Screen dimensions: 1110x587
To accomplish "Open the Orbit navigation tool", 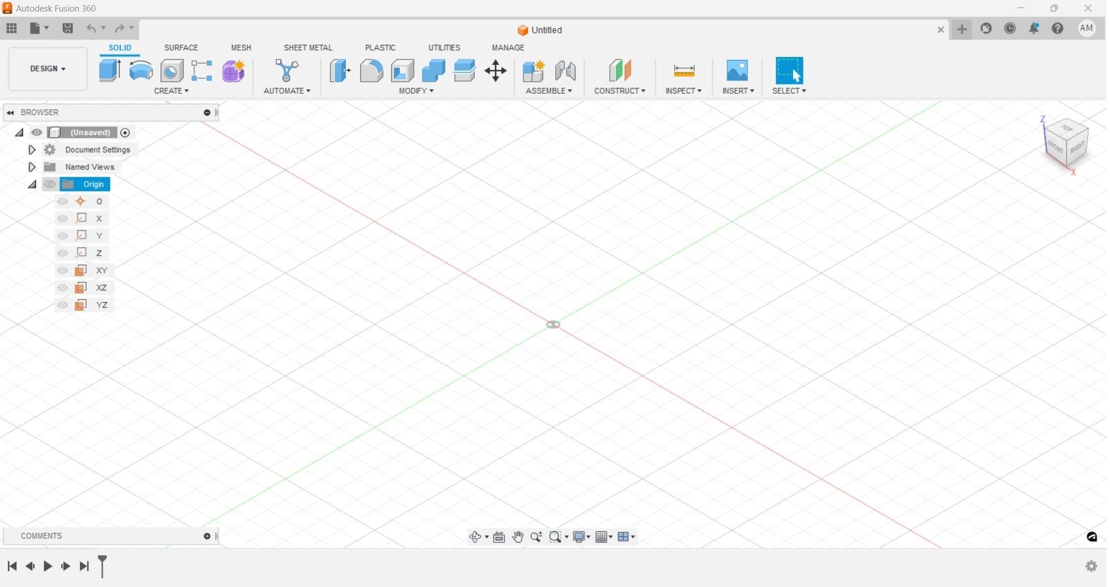I will 476,538.
